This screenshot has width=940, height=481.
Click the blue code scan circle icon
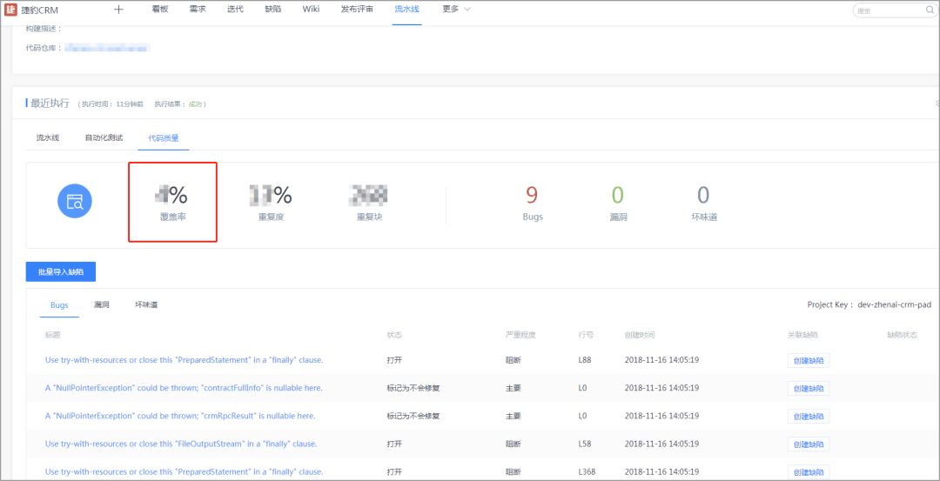(x=75, y=202)
